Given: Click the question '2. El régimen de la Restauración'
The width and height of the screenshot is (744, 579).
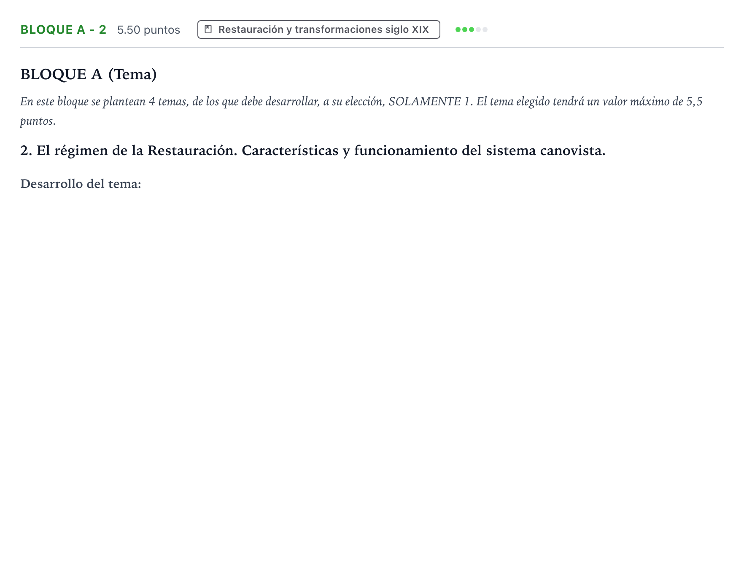Looking at the screenshot, I should click(313, 150).
